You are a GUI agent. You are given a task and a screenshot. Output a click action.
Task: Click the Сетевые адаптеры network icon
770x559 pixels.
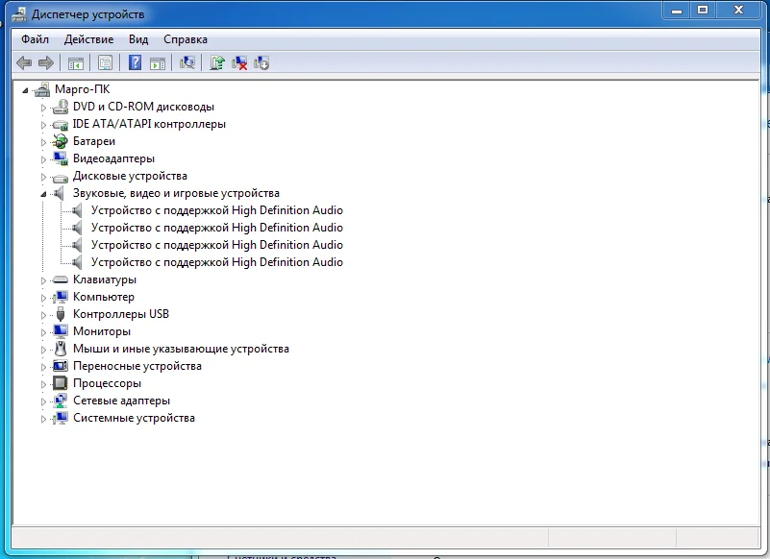coord(61,401)
